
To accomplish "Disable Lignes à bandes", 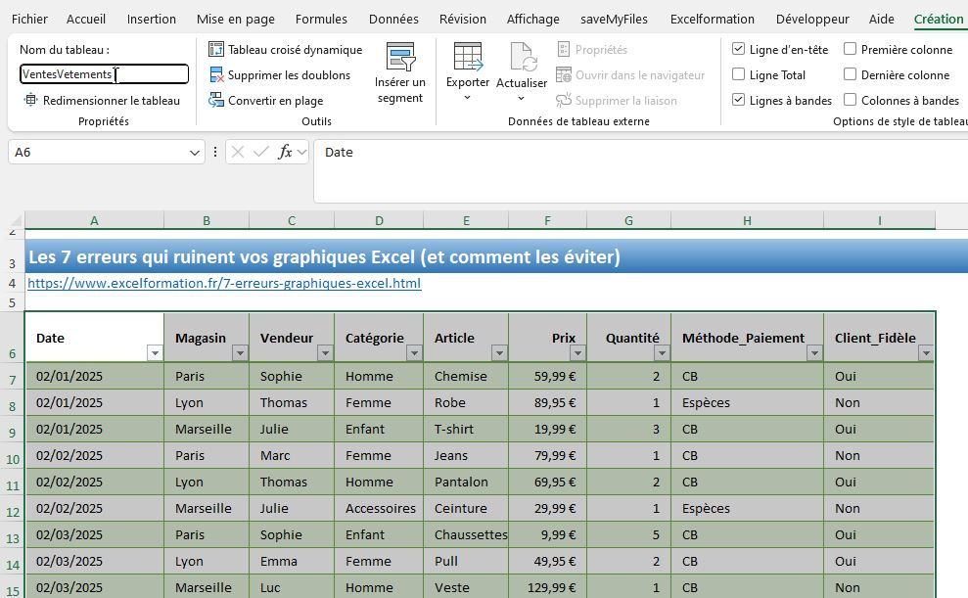I will tap(738, 100).
